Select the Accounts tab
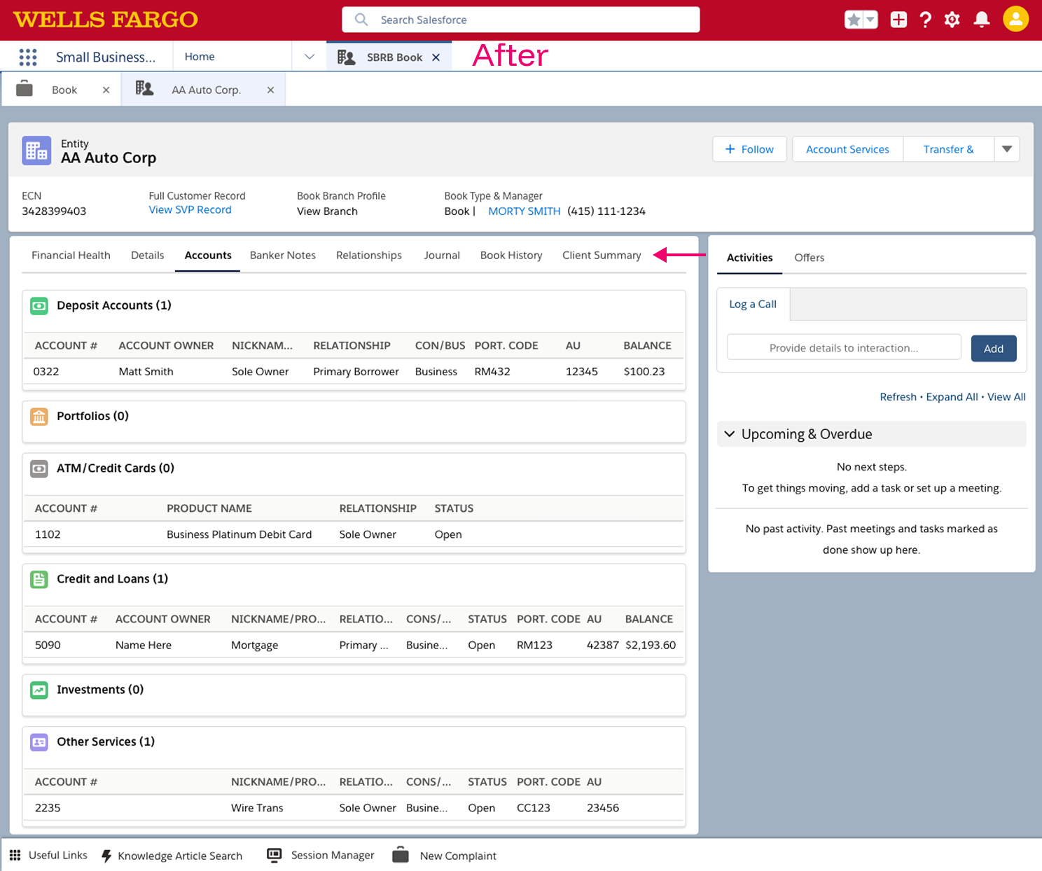This screenshot has width=1042, height=871. (x=208, y=255)
